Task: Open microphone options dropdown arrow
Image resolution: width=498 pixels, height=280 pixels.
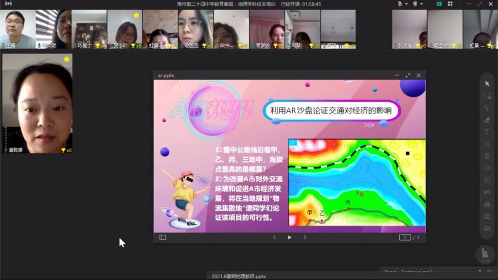Action: tap(406, 3)
